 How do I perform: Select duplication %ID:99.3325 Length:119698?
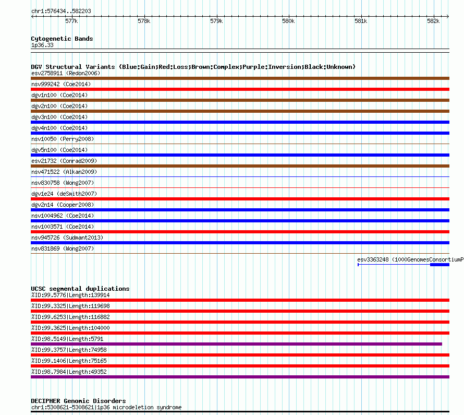pos(70,306)
